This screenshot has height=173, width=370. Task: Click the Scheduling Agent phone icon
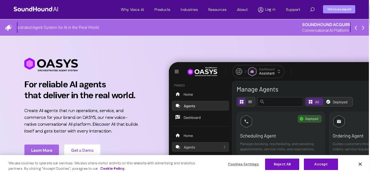pyautogui.click(x=246, y=122)
